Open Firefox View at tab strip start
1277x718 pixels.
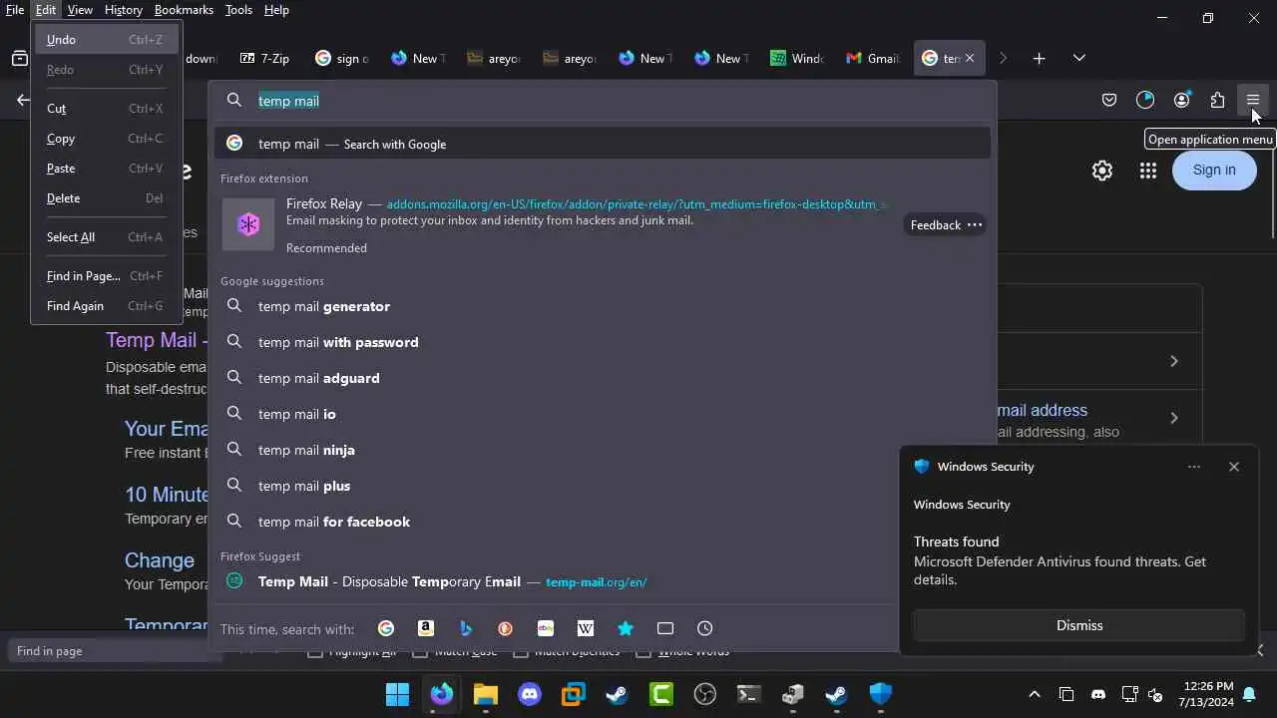[x=20, y=59]
